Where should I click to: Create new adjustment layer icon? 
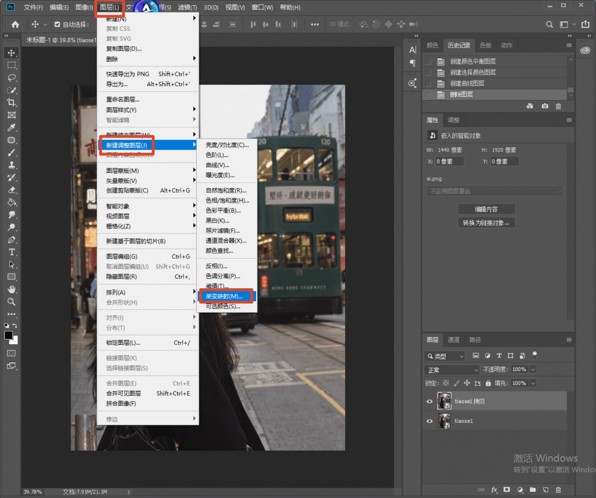click(x=520, y=490)
